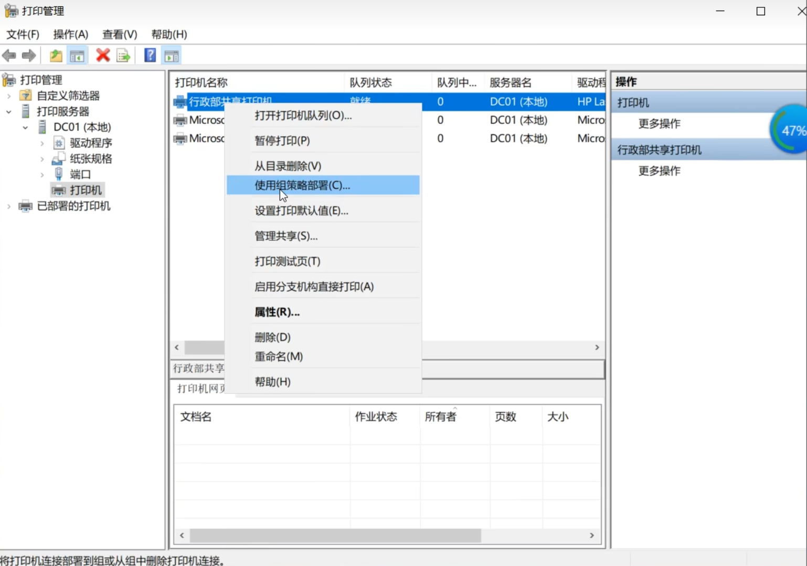Collapse the 打印服务器 tree node
Image resolution: width=807 pixels, height=566 pixels.
click(9, 112)
